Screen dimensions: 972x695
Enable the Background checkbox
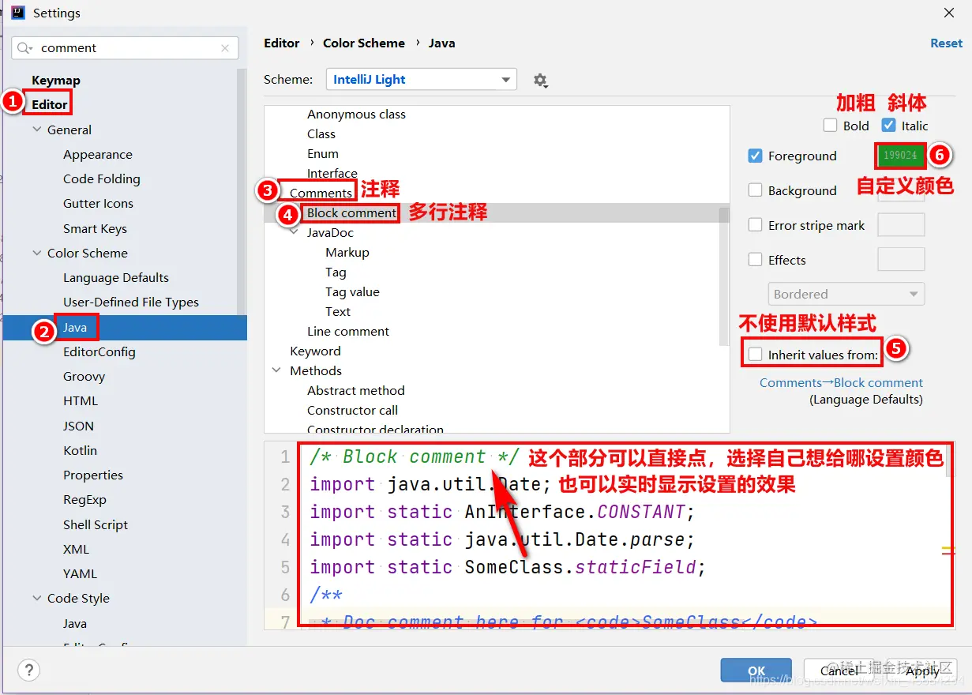[755, 190]
